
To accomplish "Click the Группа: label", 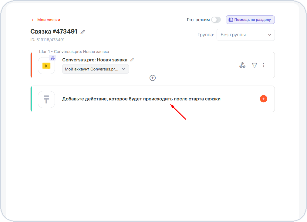I will click(x=206, y=35).
